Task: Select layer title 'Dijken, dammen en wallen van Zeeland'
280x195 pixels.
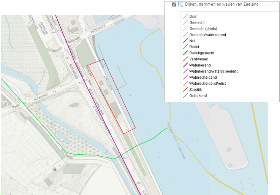Action: pyautogui.click(x=221, y=4)
